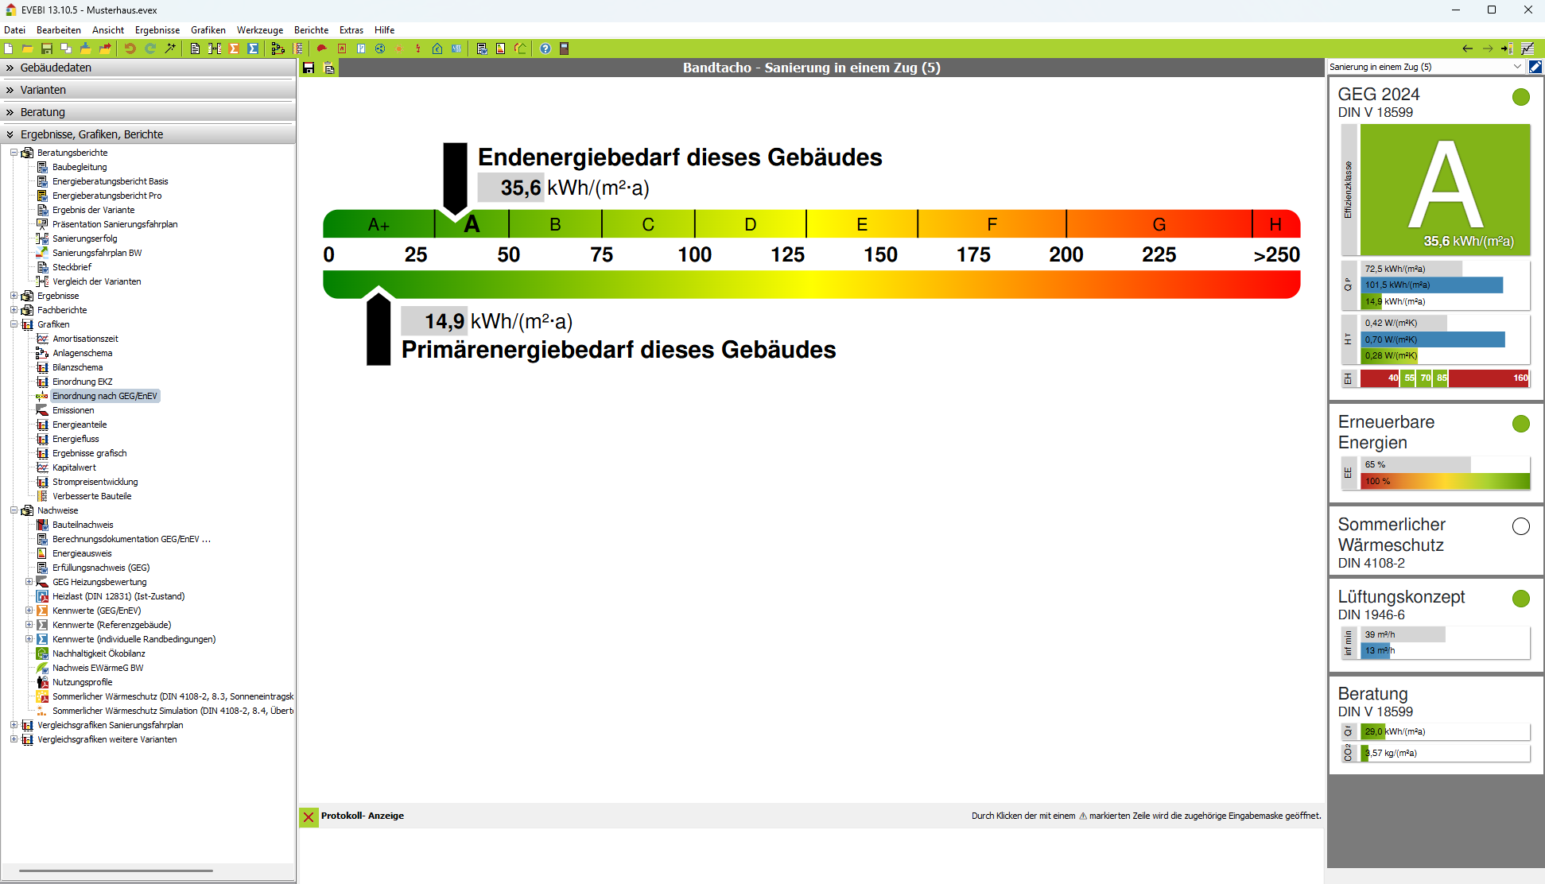This screenshot has width=1545, height=884.
Task: Click the Sommerlicher Wärmeschutz status circle
Action: pyautogui.click(x=1520, y=526)
